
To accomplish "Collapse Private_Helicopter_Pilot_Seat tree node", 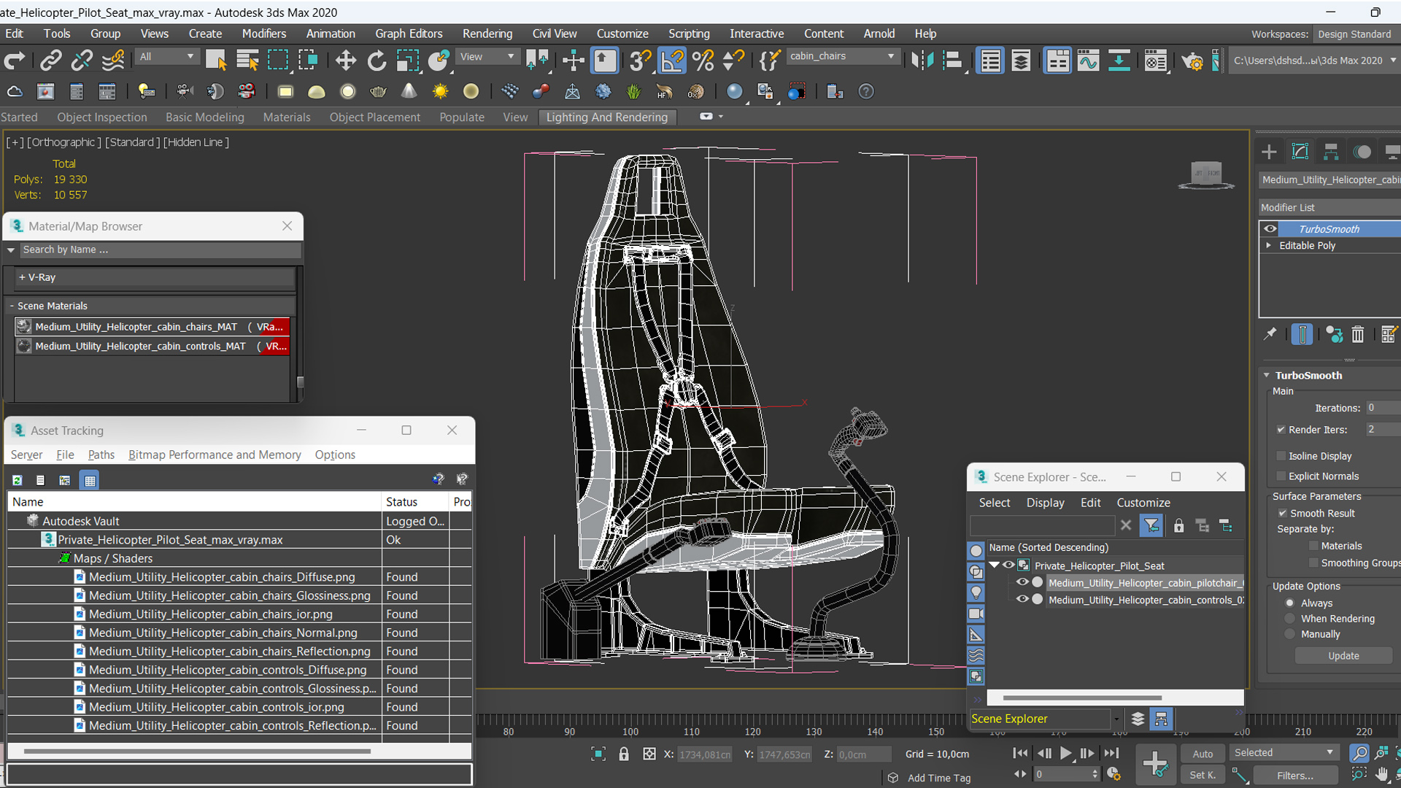I will 994,565.
